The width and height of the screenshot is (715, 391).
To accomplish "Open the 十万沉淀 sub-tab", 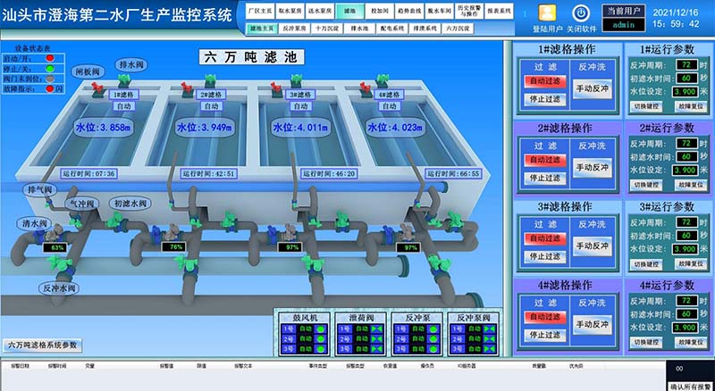I will tap(327, 29).
